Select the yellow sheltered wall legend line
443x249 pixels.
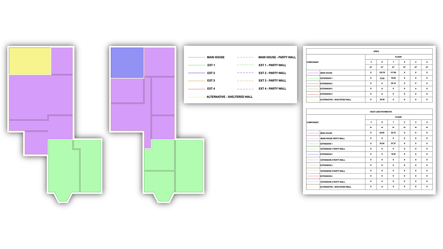tap(197, 97)
